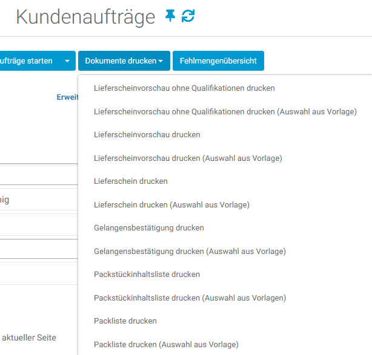The width and height of the screenshot is (372, 355).
Task: Select Gelangensbestätigung drucken
Action: click(x=149, y=228)
